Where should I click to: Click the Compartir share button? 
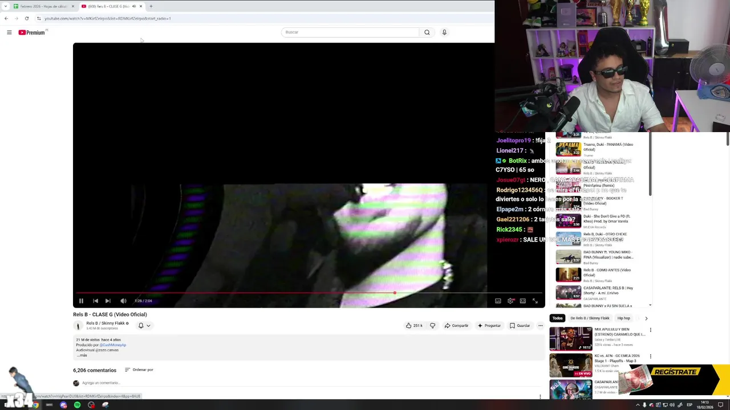(x=456, y=326)
